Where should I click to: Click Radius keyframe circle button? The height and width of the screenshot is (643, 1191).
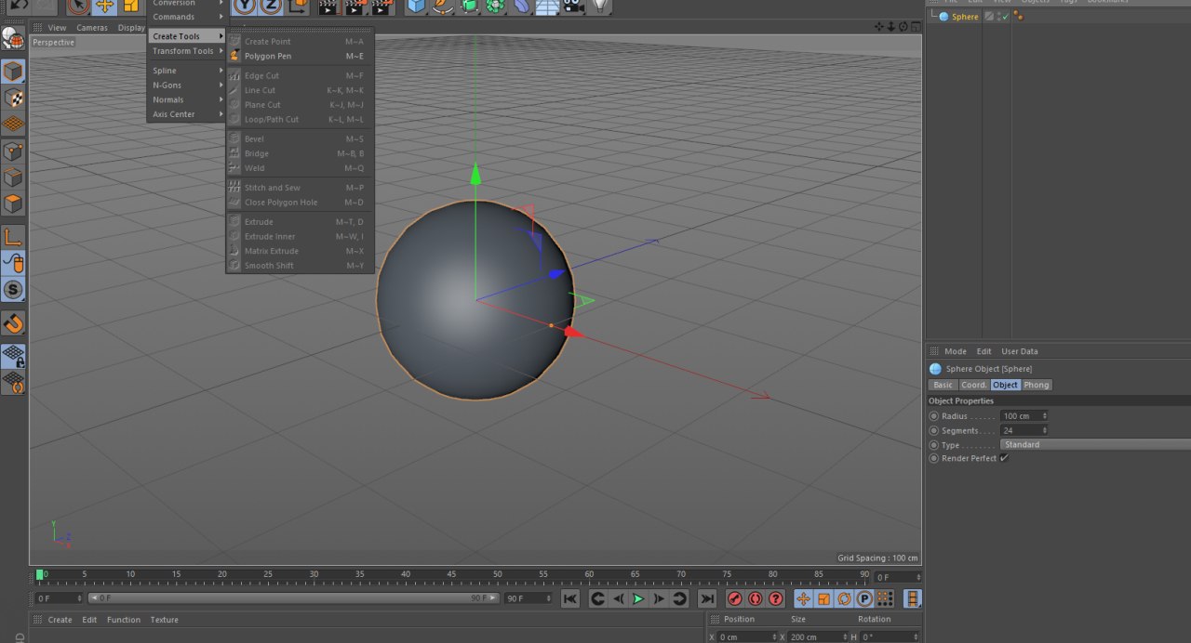(934, 416)
